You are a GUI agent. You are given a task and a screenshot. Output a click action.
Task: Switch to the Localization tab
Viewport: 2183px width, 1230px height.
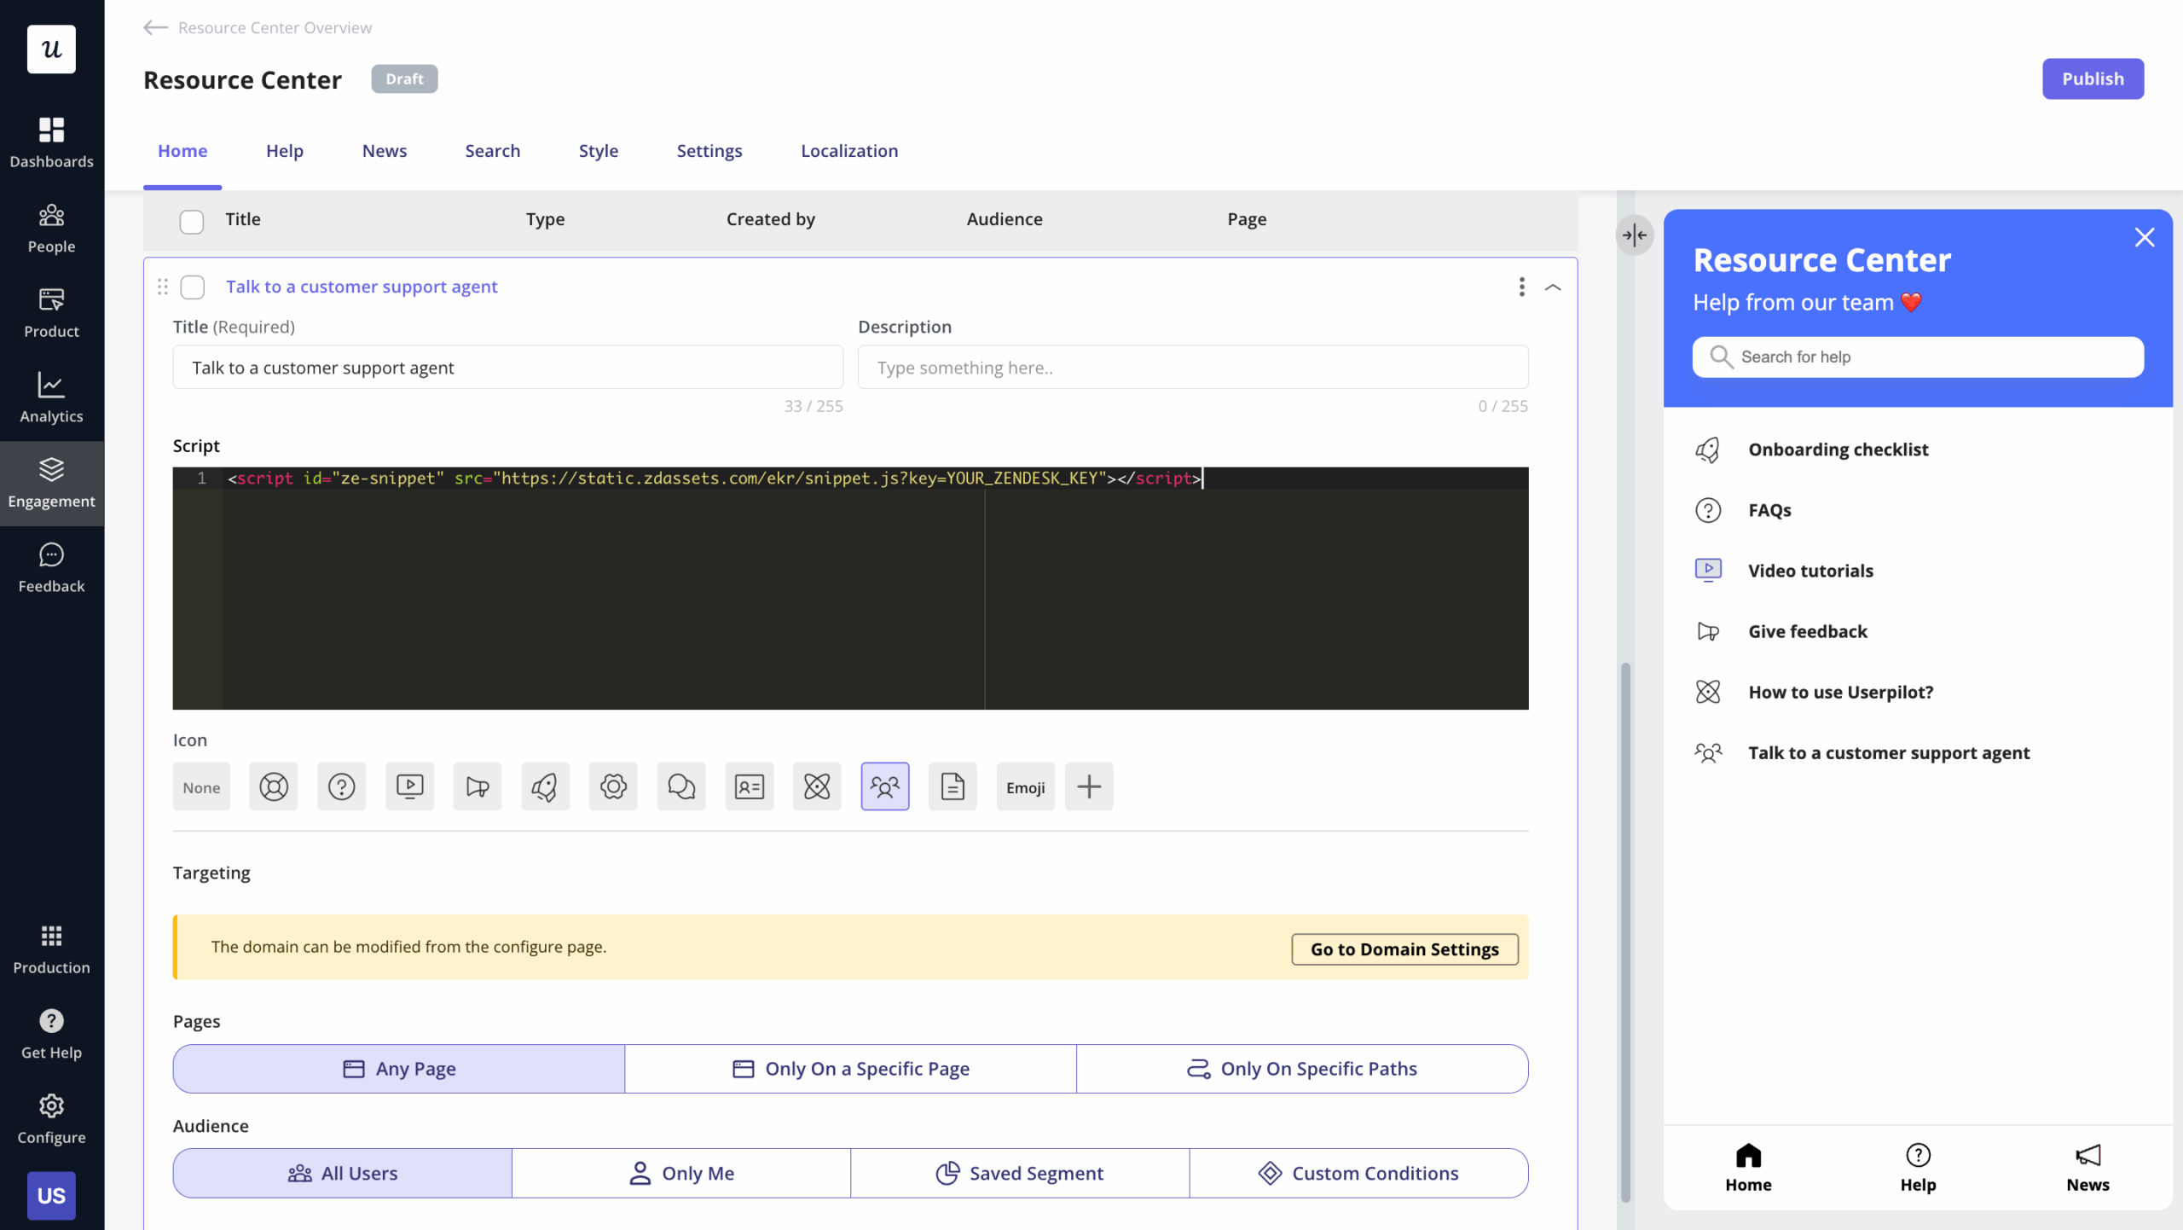tap(848, 150)
